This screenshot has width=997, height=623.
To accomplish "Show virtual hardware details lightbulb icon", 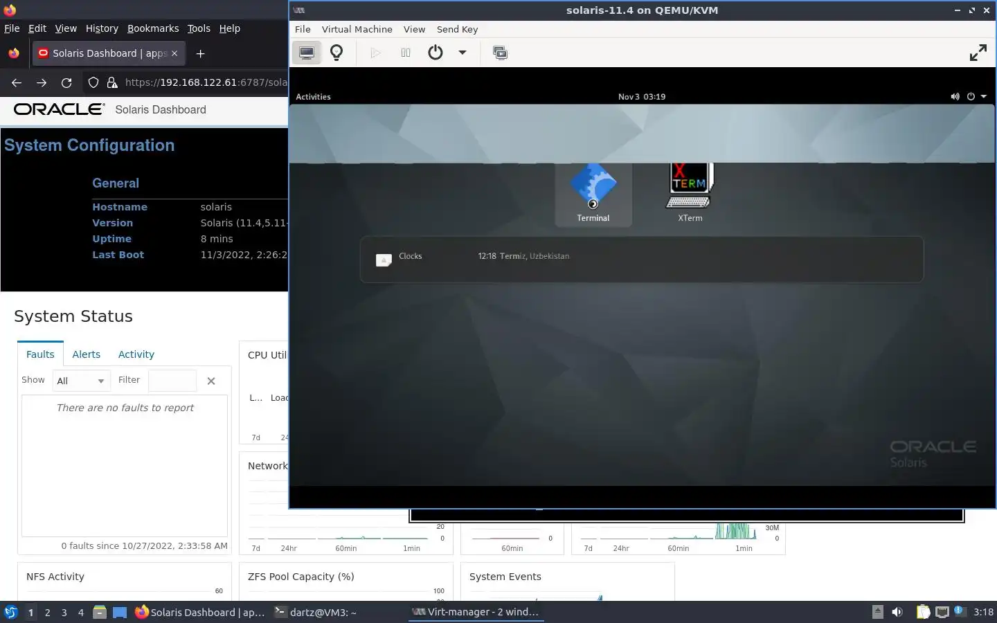I will tap(336, 53).
